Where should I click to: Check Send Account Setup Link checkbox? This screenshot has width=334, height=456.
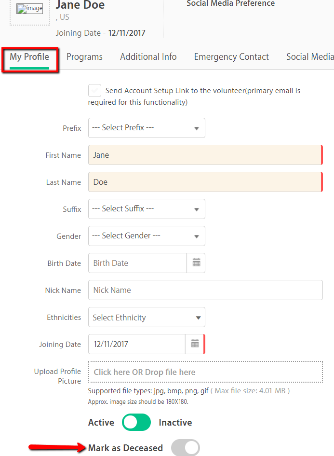(x=94, y=90)
